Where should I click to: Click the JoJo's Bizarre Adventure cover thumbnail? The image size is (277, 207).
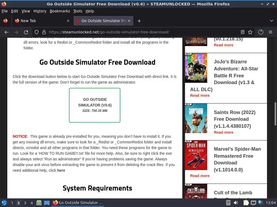click(196, 68)
